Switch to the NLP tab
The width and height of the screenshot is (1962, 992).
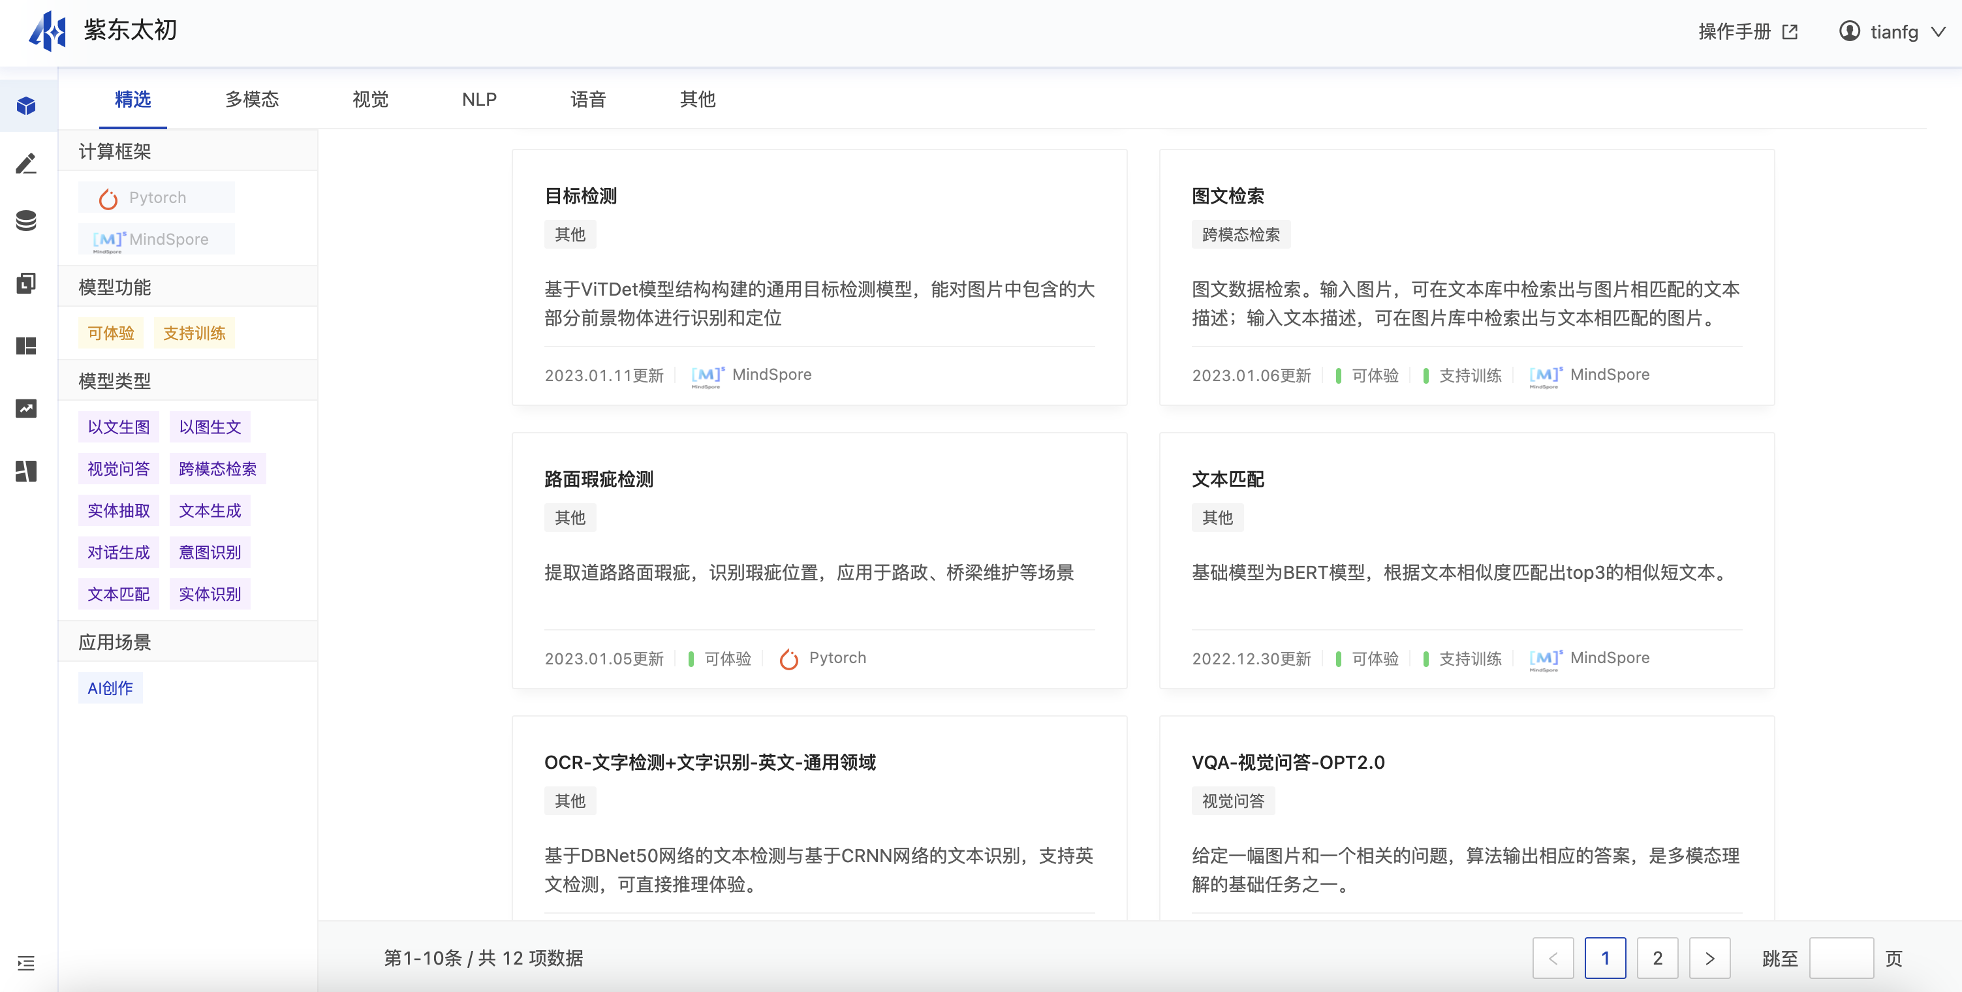click(x=479, y=99)
